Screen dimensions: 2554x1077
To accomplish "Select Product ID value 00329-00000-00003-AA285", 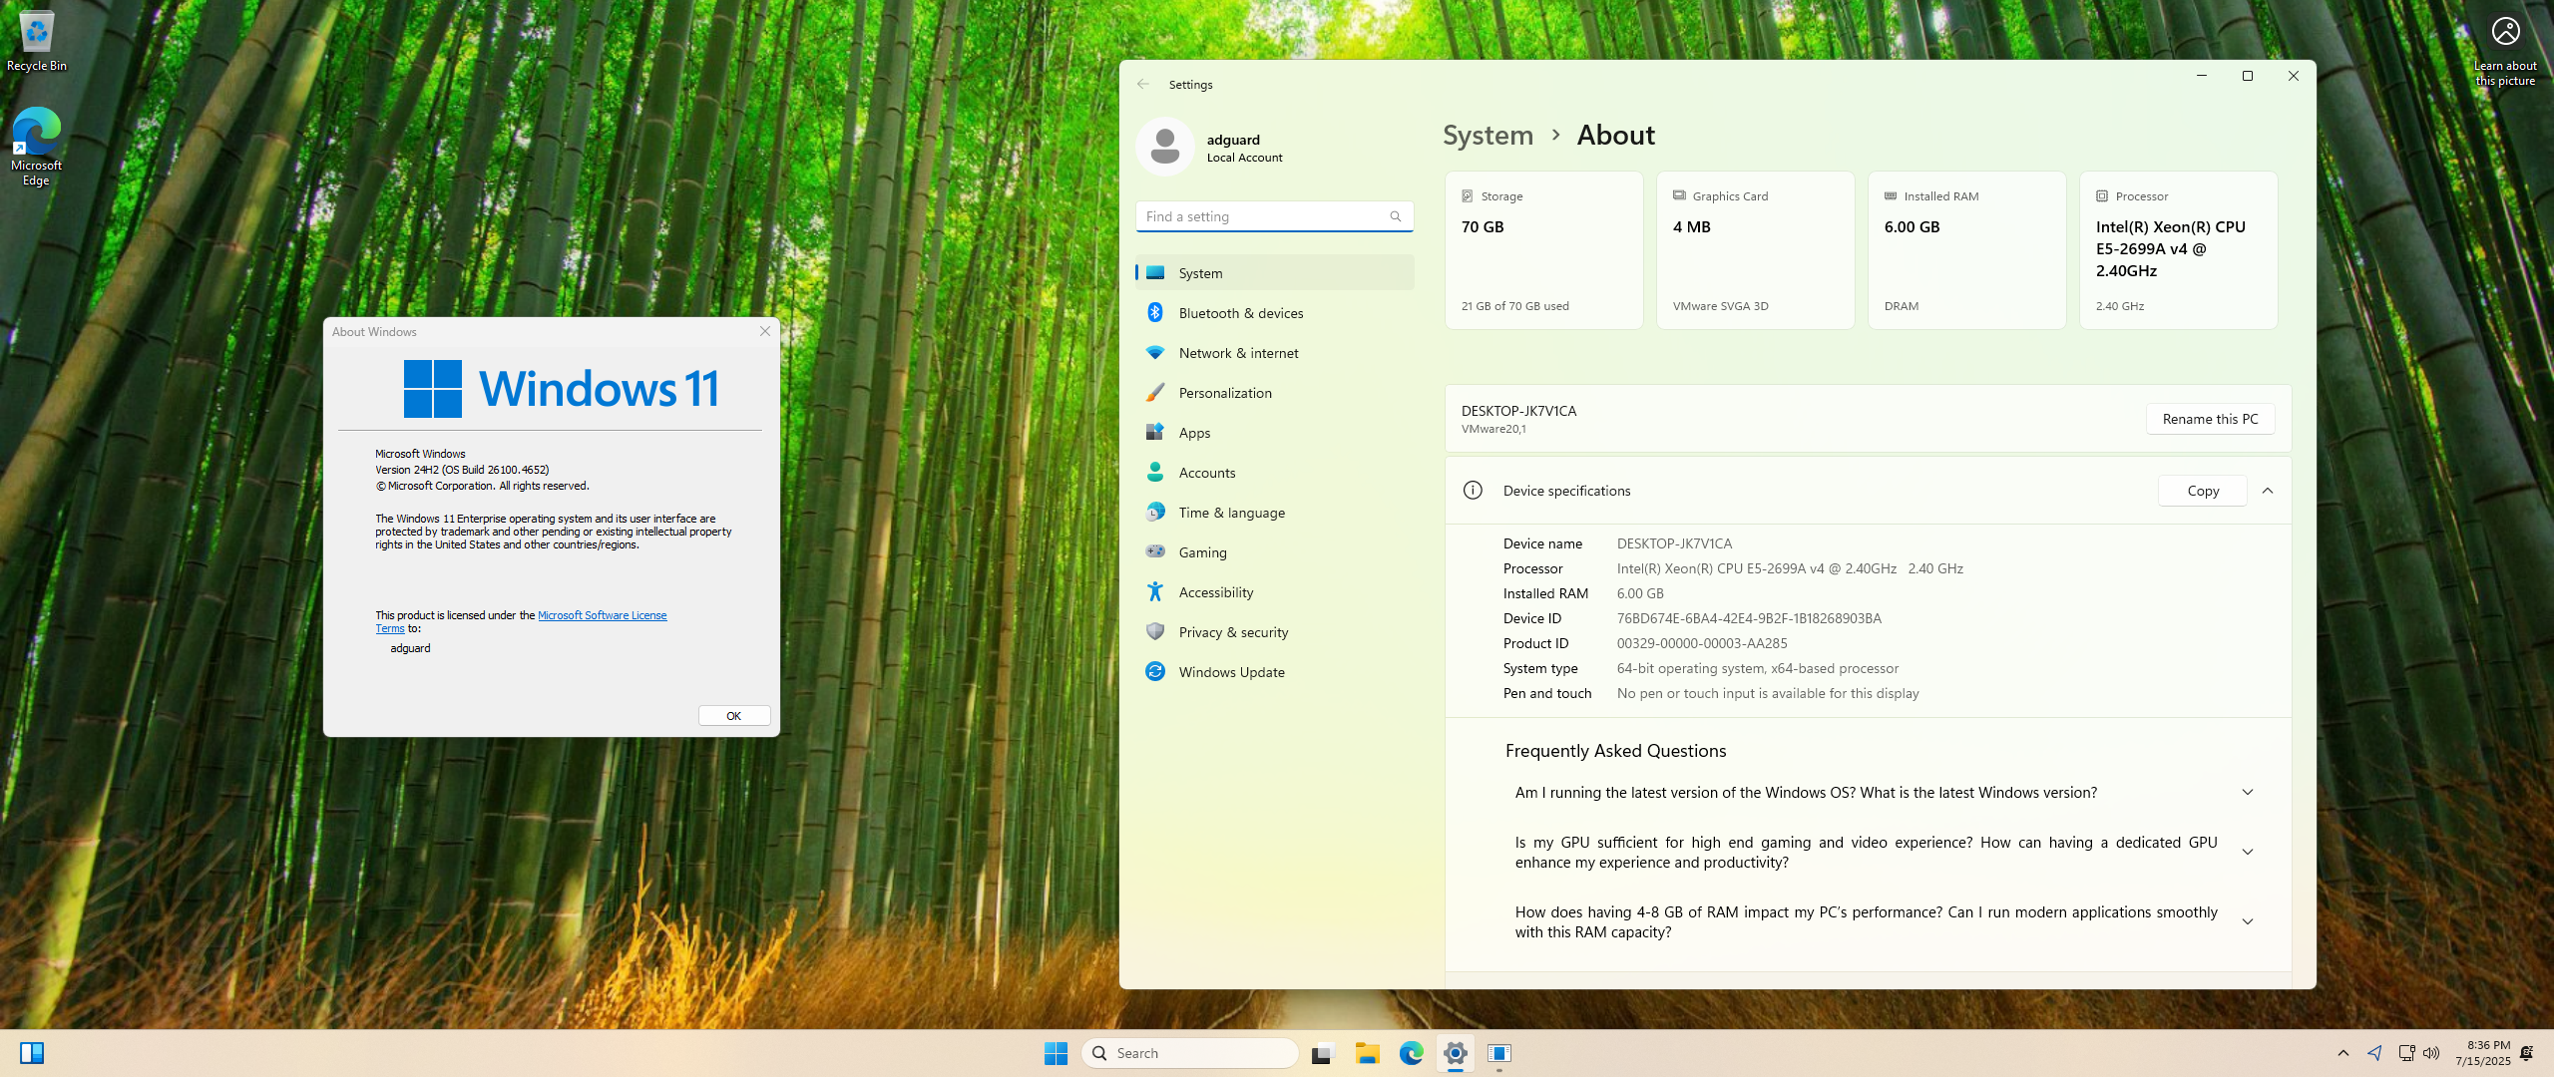I will pyautogui.click(x=1702, y=643).
